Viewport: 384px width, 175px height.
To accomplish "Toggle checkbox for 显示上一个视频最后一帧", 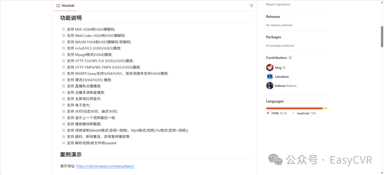I will point(63,118).
